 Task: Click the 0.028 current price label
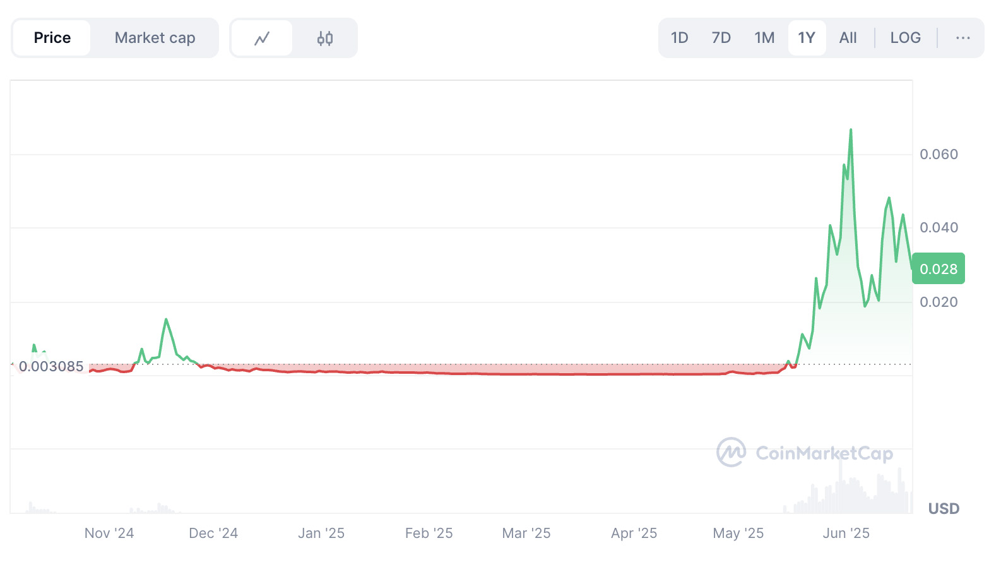939,269
